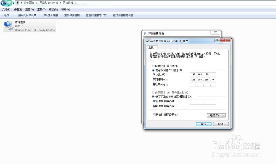
Task: Expand the arrow after 网络和 Internet
Action: point(60,3)
